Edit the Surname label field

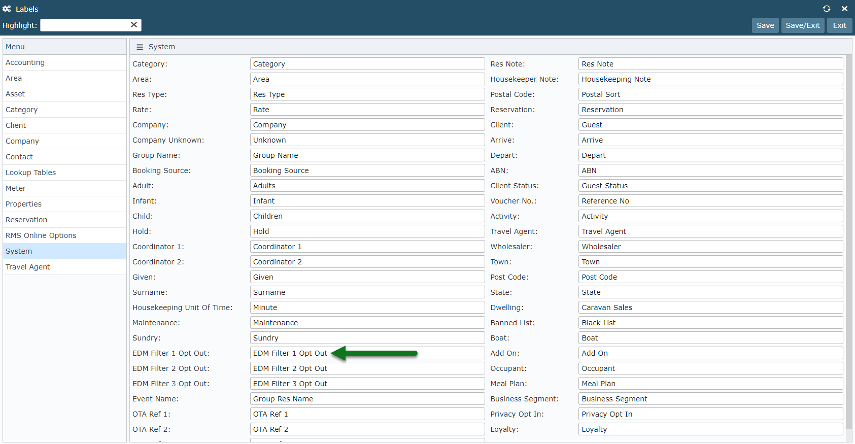[367, 292]
